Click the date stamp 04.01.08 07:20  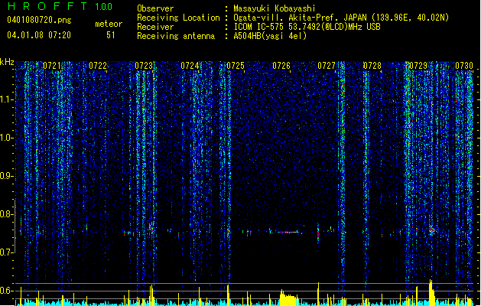point(39,35)
